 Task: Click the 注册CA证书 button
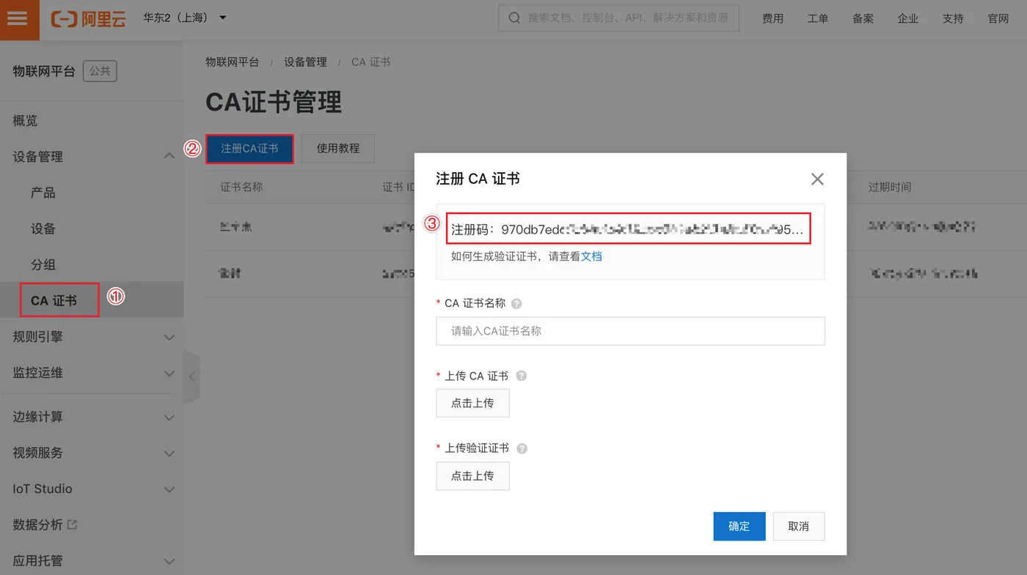(x=249, y=149)
